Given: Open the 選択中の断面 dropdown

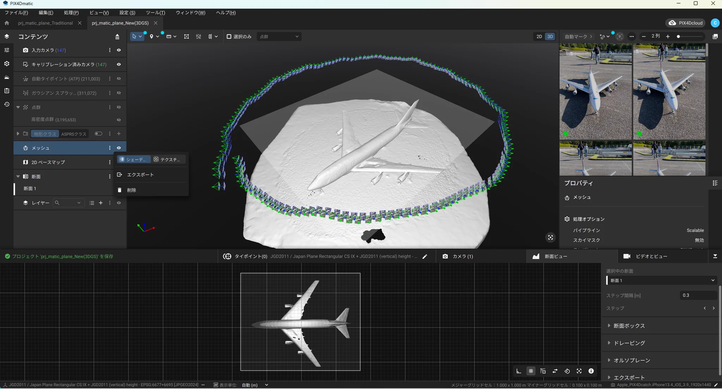Looking at the screenshot, I should point(662,280).
